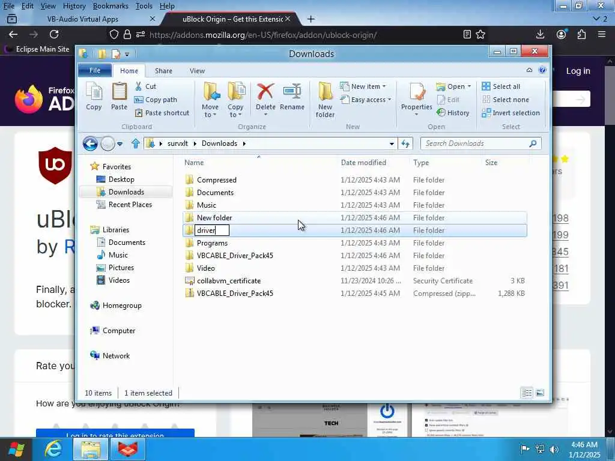Open Firefox downloads panel arrow

[540, 34]
